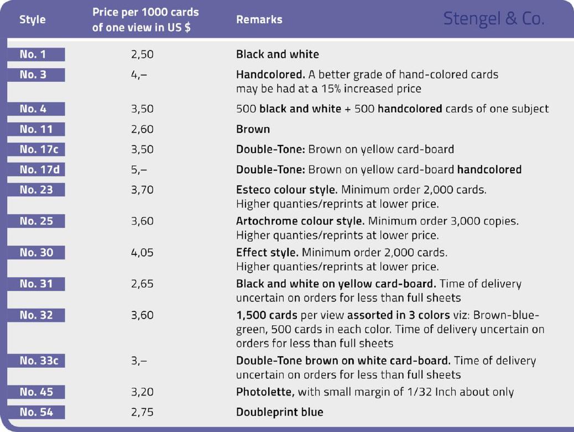
Task: Click the Remarks column header
Action: click(259, 20)
